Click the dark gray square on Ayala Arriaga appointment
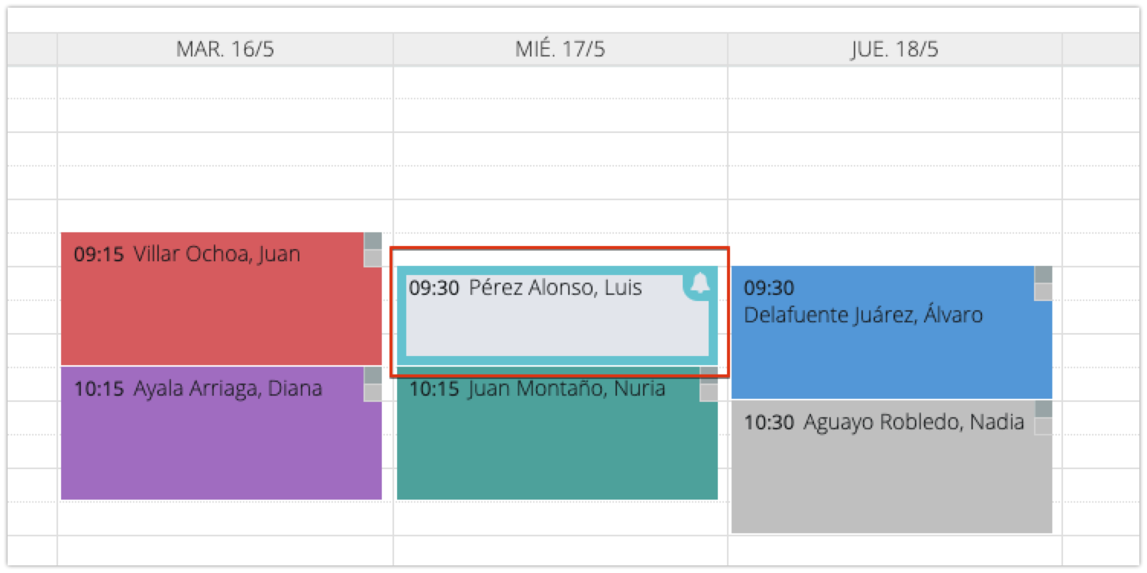This screenshot has height=573, width=1147. [373, 375]
